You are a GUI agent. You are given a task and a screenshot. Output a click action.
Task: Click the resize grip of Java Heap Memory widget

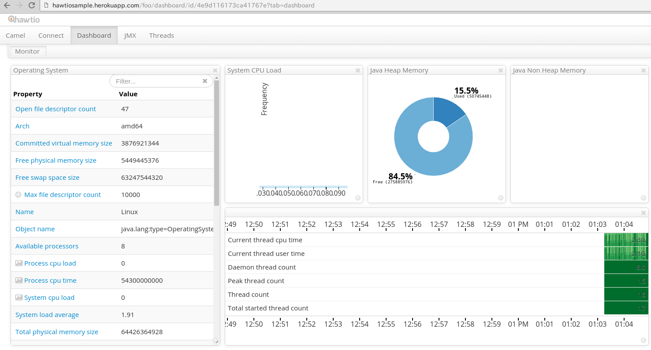click(x=500, y=198)
